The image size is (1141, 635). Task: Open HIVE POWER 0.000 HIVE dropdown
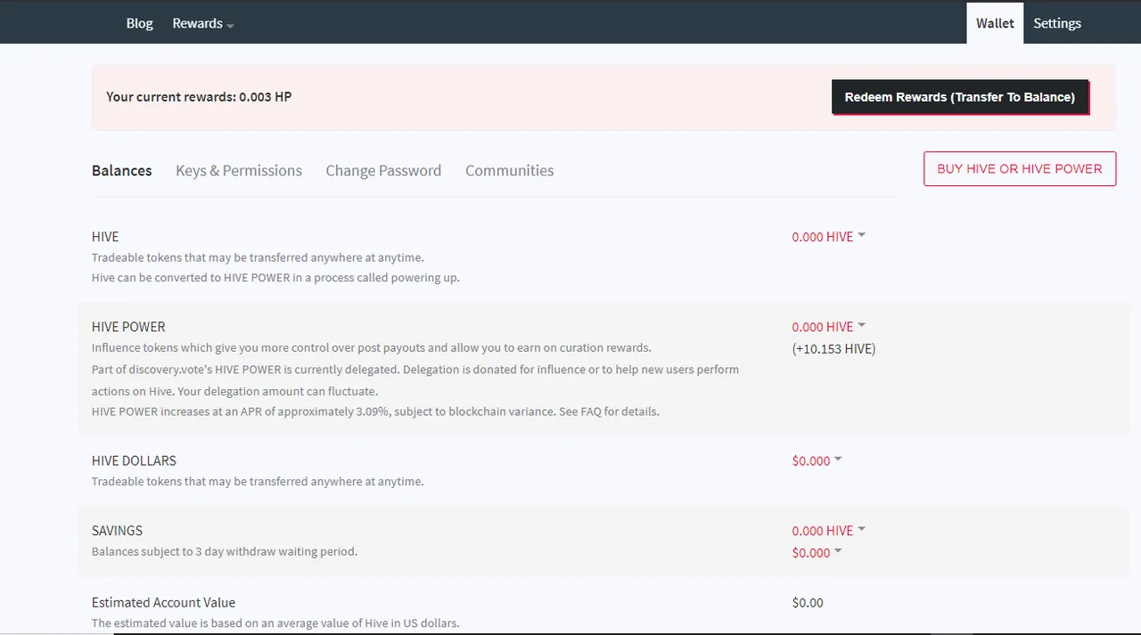[829, 327]
